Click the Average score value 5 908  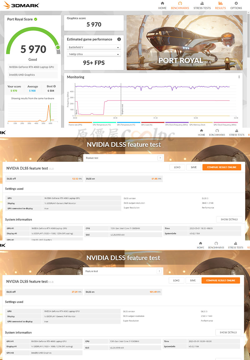click(32, 91)
